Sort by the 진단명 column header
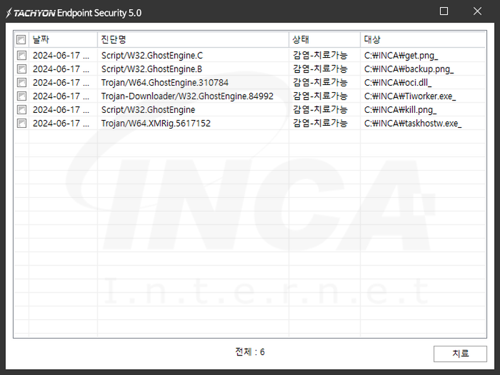This screenshot has height=375, width=500. (193, 40)
